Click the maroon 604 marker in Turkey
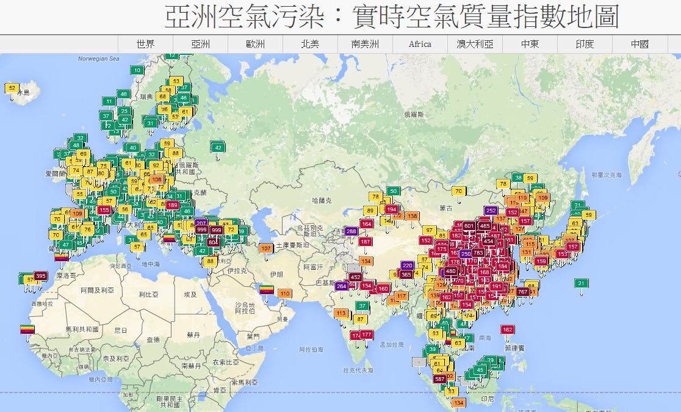This screenshot has width=681, height=412. point(213,242)
